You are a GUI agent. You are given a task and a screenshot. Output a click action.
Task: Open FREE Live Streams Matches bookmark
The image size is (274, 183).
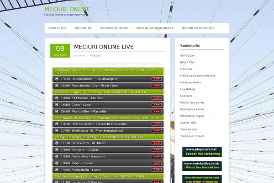198,75
